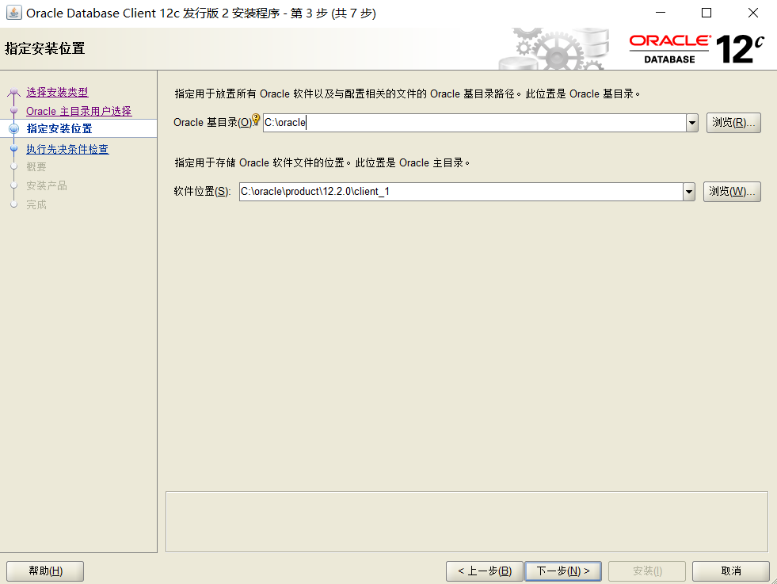Click the 指定安装位置 current step marker
This screenshot has width=777, height=584.
[x=14, y=129]
